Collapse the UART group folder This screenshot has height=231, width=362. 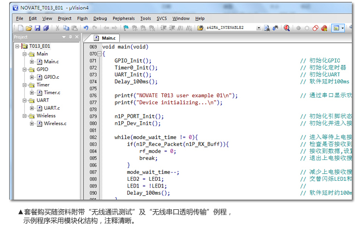(24, 101)
